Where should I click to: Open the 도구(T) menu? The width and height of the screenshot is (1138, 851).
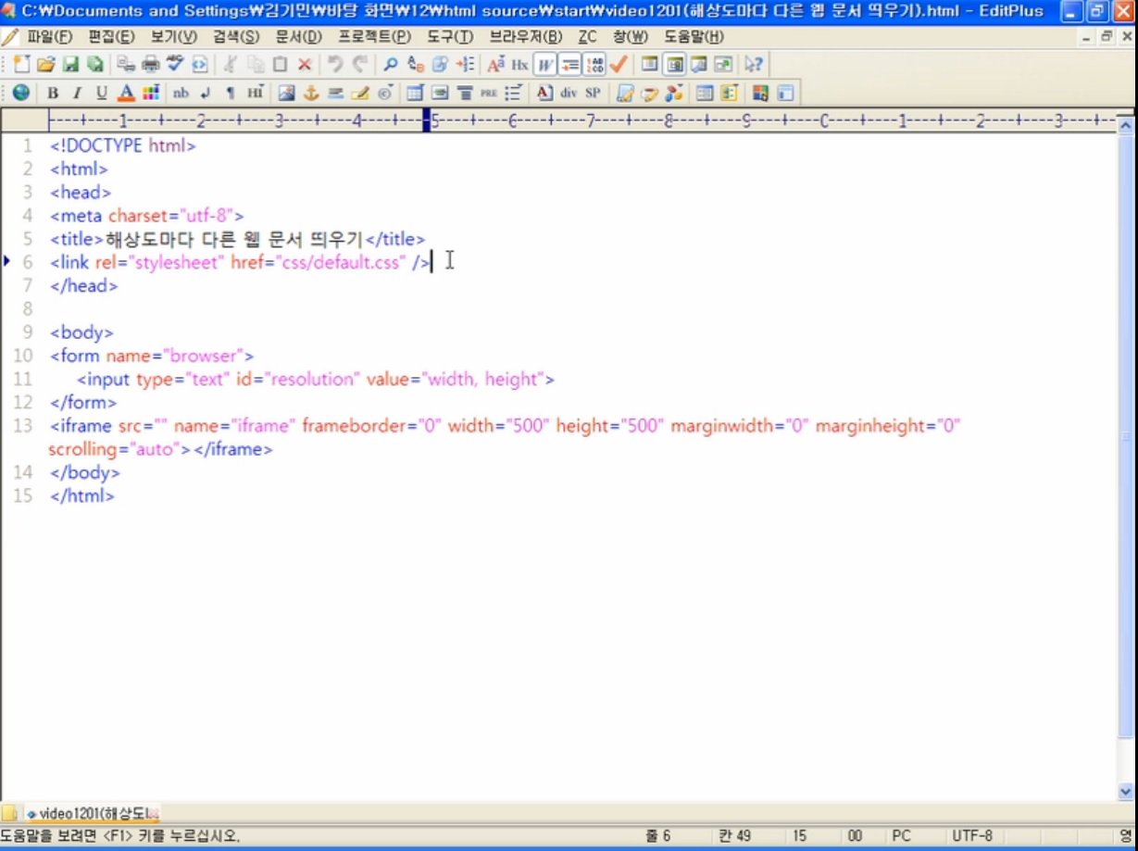449,37
